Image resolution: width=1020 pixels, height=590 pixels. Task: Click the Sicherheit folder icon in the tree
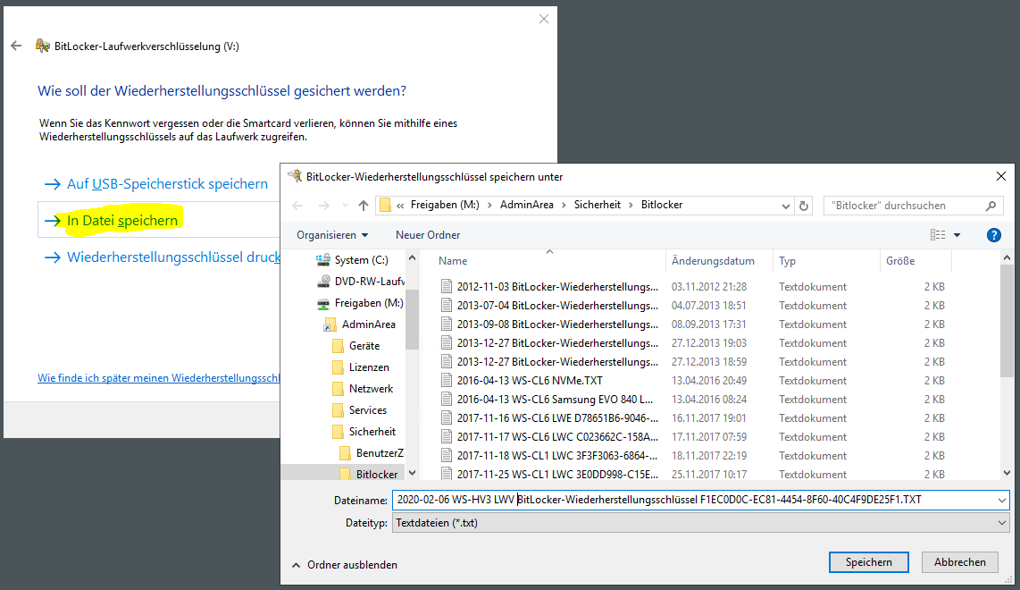(338, 432)
